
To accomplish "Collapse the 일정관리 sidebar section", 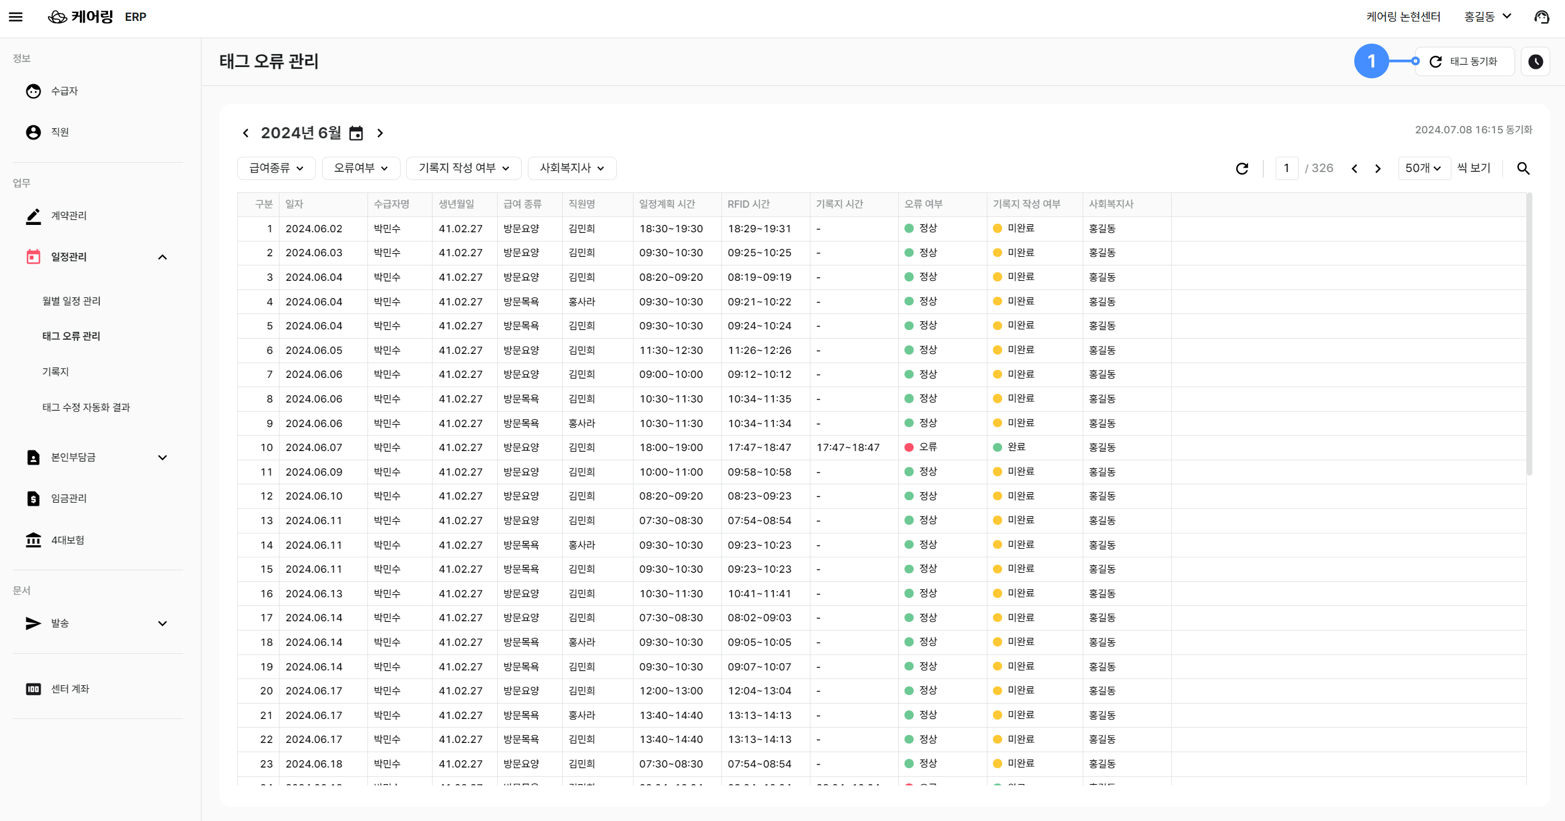I will 162,257.
